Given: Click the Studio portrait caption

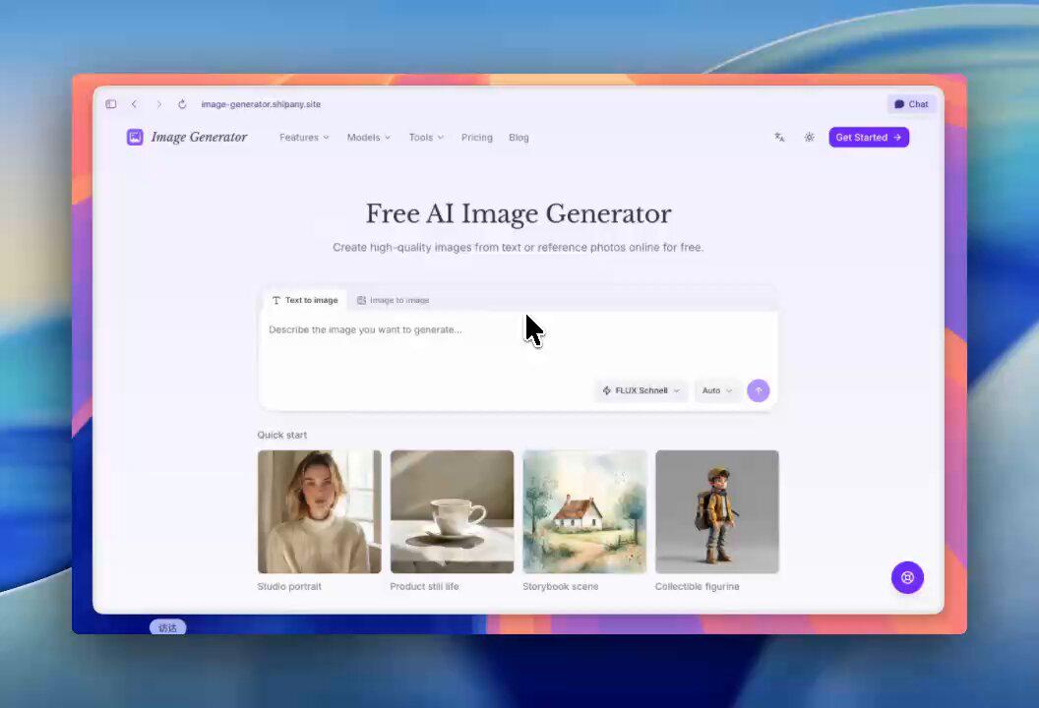Looking at the screenshot, I should click(x=289, y=586).
